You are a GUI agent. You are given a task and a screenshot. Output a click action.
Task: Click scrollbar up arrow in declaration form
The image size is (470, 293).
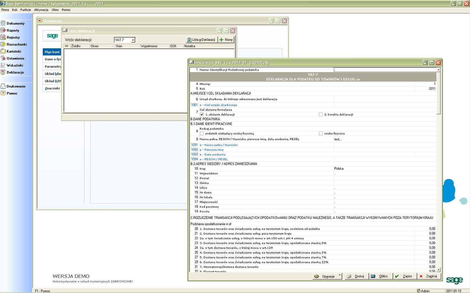[438, 70]
